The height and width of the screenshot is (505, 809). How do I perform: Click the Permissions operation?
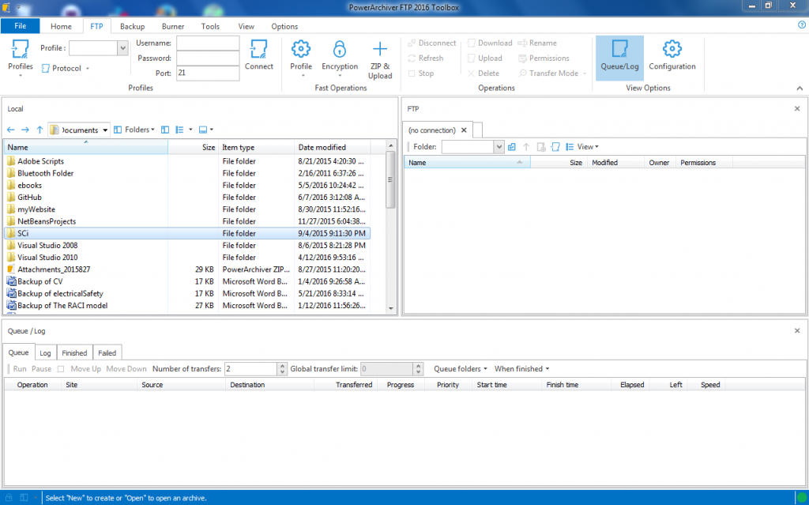click(x=544, y=58)
